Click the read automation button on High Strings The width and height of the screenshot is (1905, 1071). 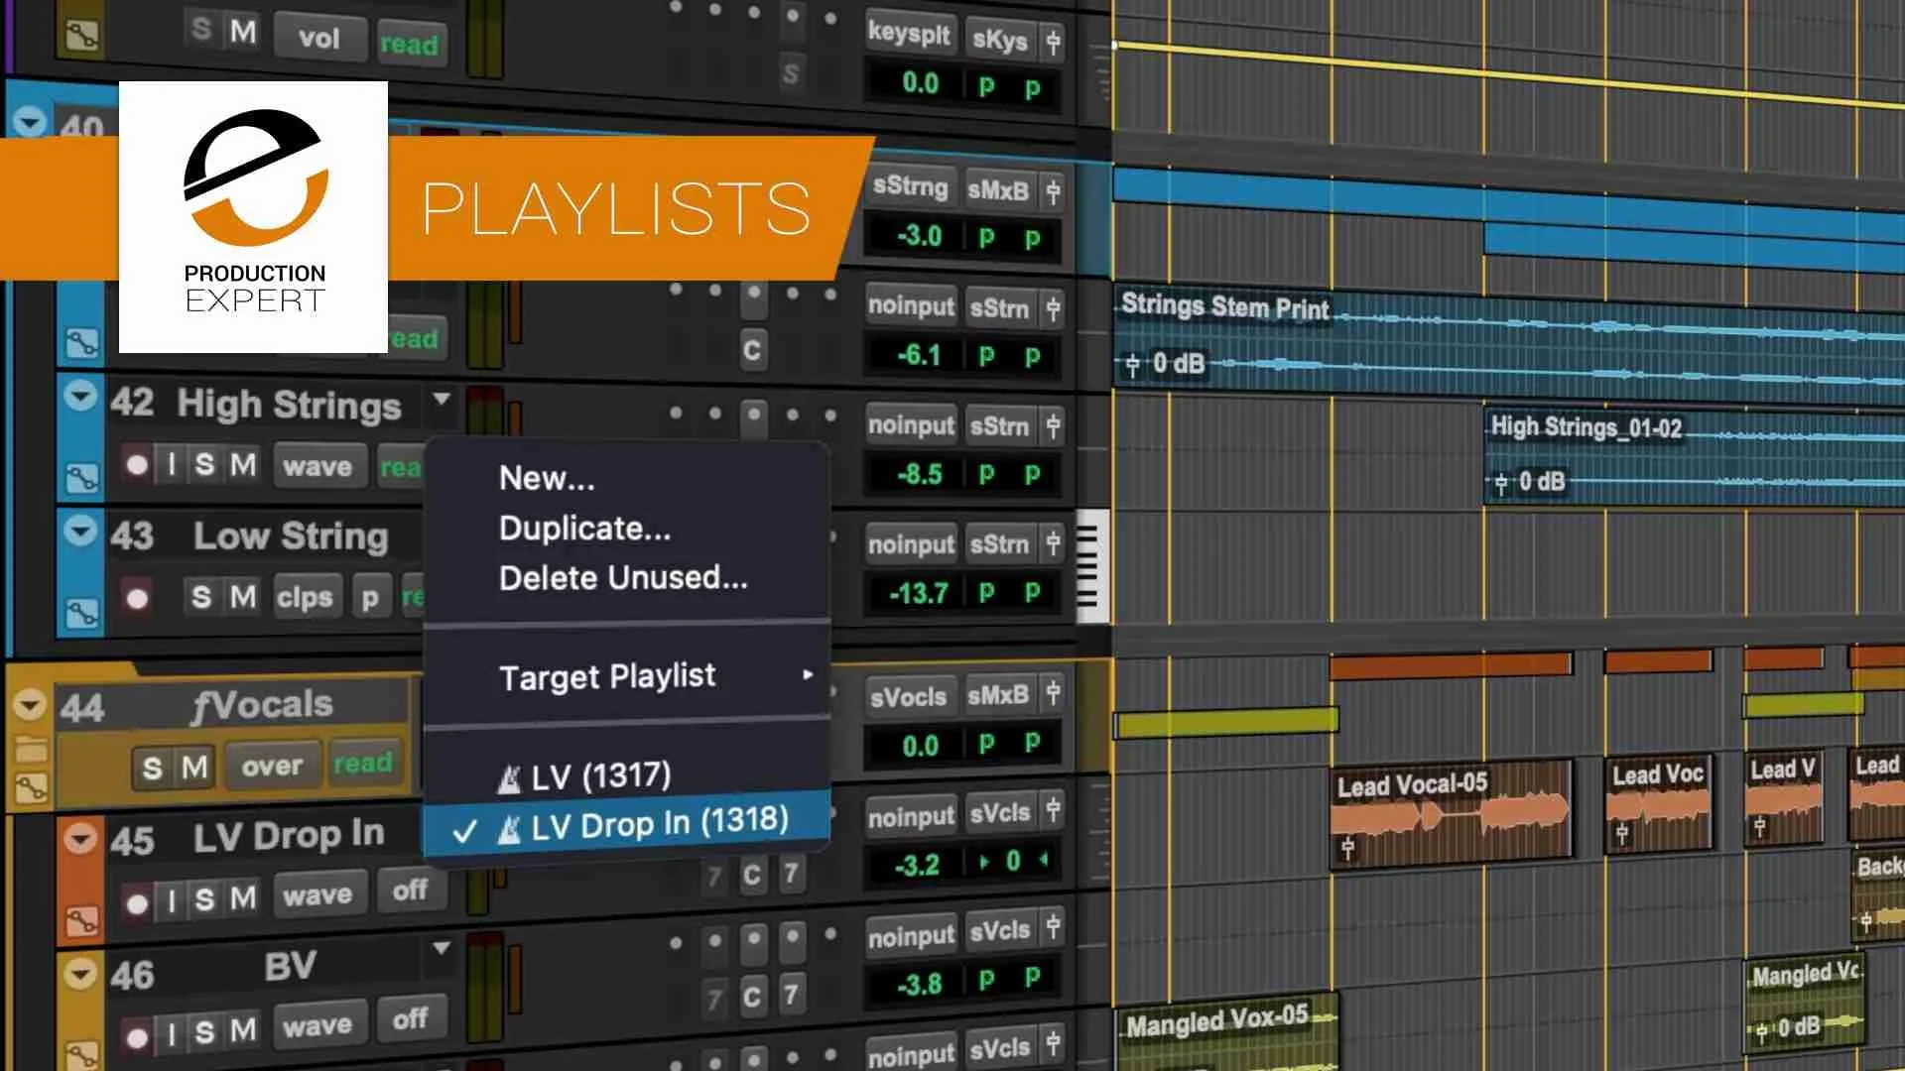click(x=403, y=467)
